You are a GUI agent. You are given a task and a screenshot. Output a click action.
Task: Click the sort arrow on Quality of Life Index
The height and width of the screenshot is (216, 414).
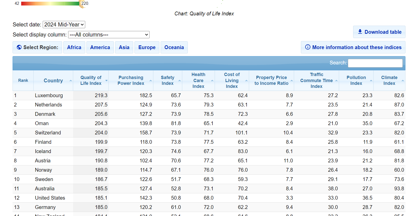click(x=106, y=81)
